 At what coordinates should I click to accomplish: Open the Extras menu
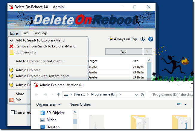(x=14, y=33)
